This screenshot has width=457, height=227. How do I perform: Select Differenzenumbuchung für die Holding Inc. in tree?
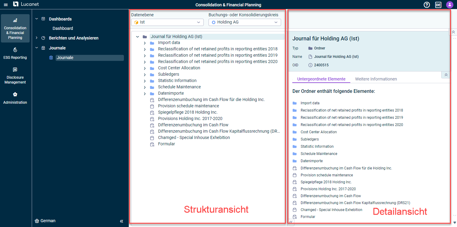[x=211, y=99]
